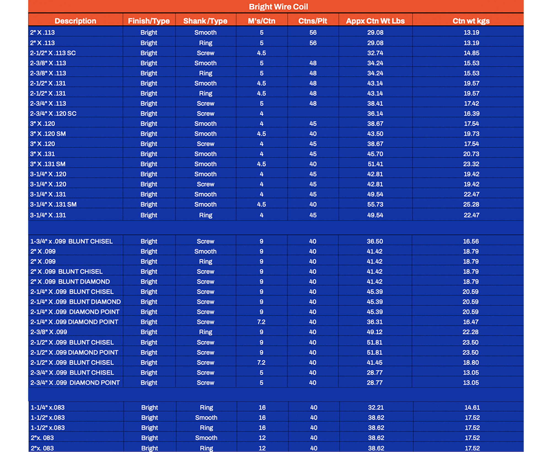Select the 2-1/2" X .113 SC description cell

(53, 53)
